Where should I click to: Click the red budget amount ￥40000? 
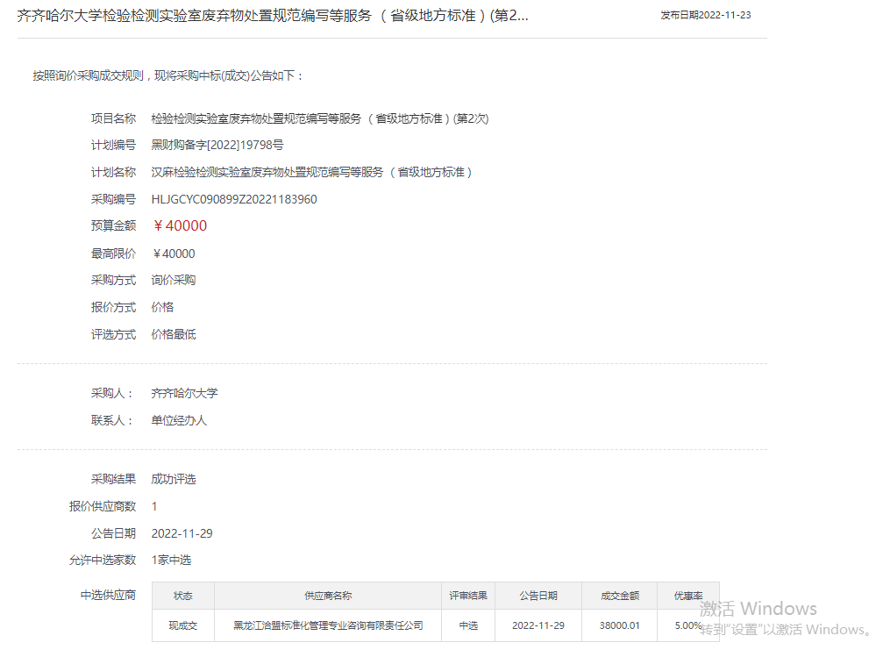[180, 225]
